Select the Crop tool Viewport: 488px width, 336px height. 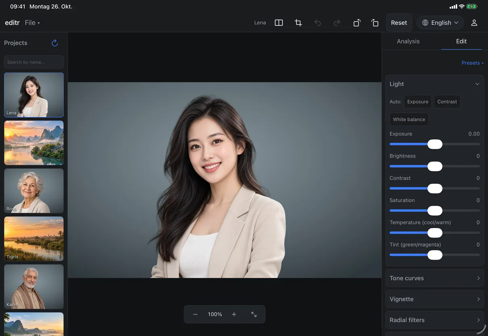coord(298,23)
